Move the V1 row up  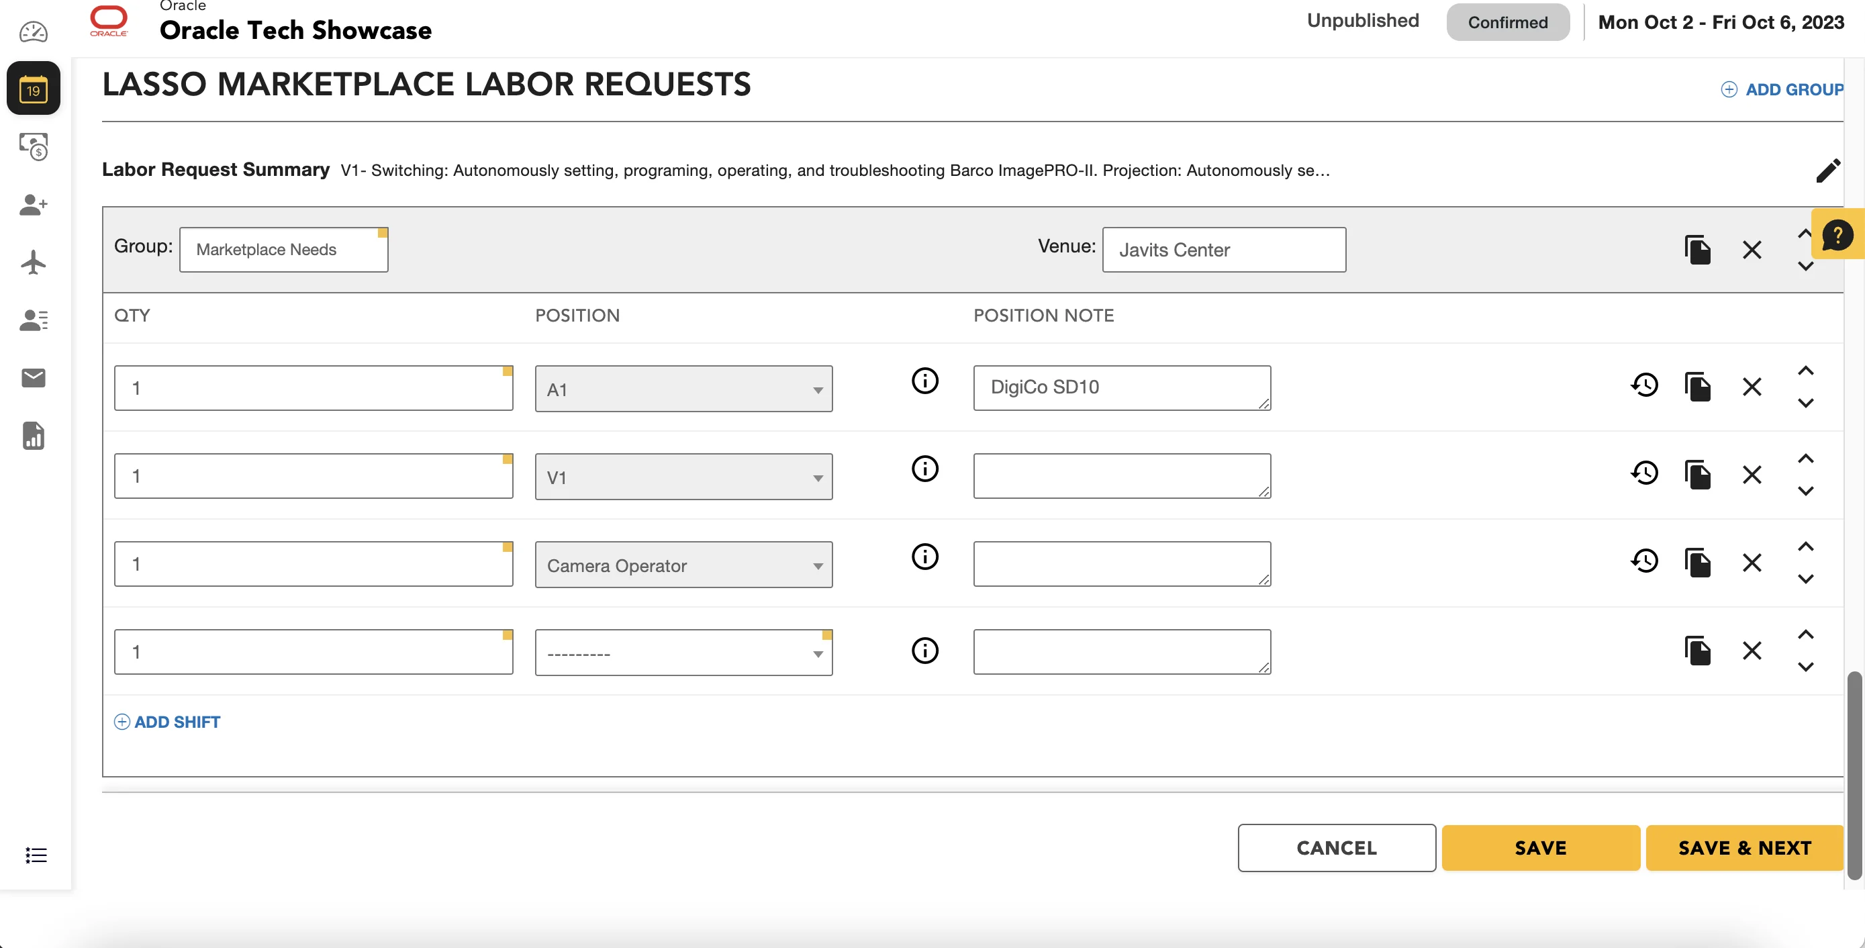1806,459
